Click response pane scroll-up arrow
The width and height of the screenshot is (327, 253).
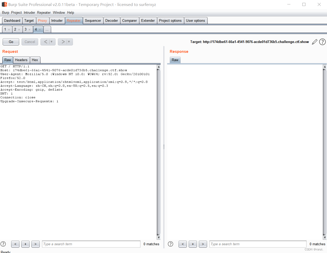point(325,67)
